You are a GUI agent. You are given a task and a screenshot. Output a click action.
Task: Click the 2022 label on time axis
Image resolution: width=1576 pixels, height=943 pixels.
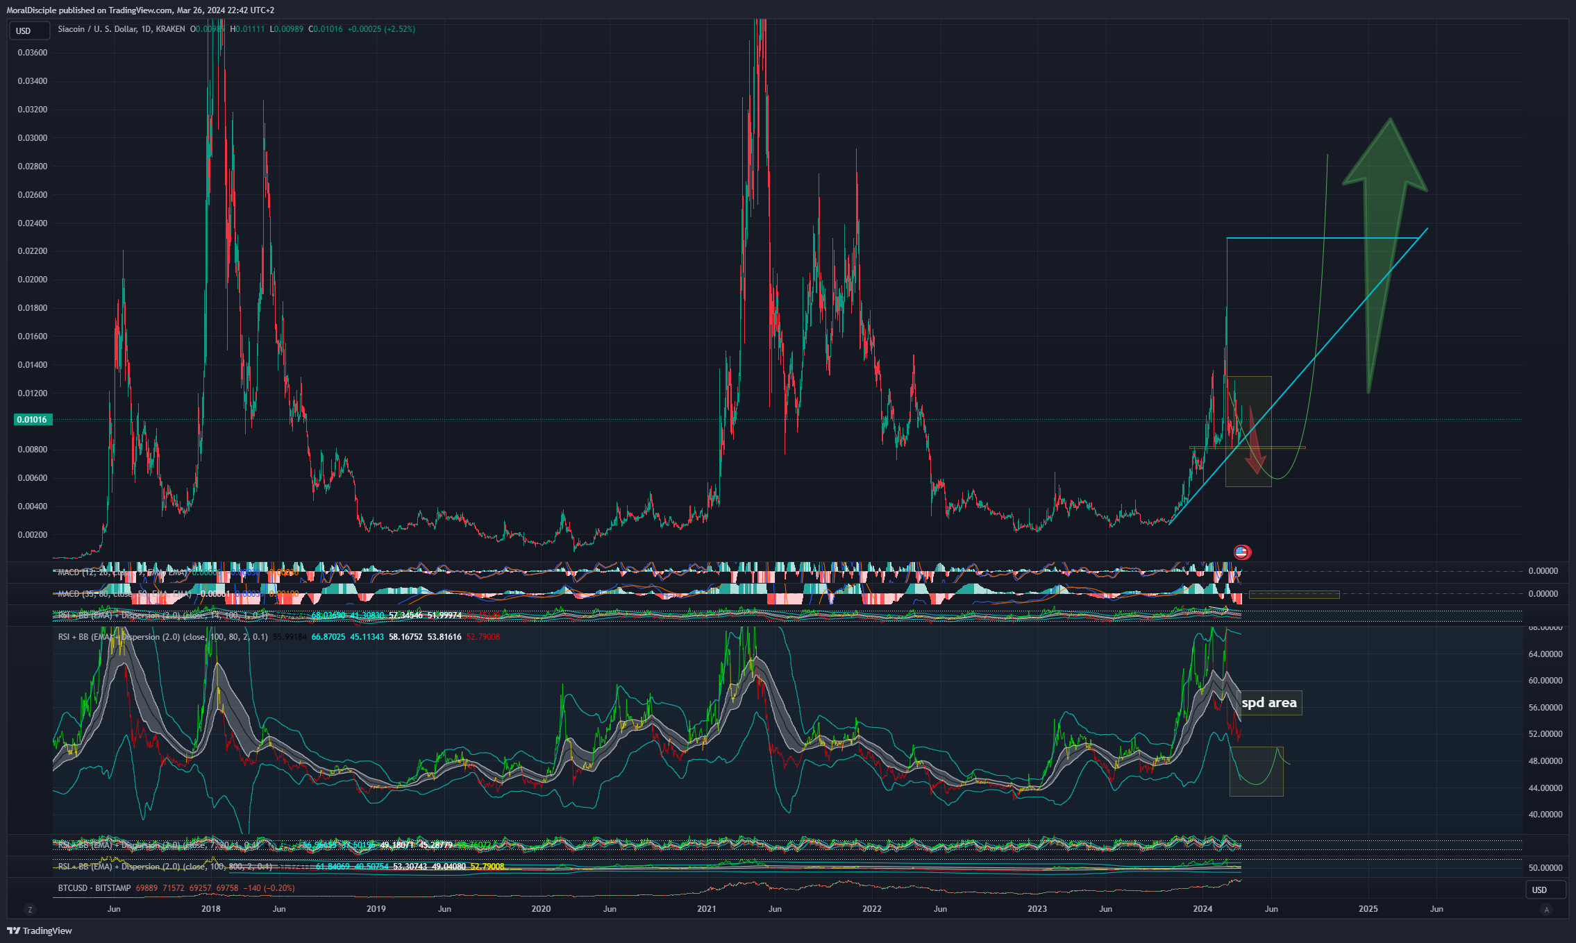[x=872, y=909]
